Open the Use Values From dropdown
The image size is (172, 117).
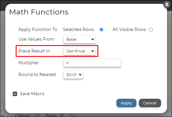(x=79, y=39)
